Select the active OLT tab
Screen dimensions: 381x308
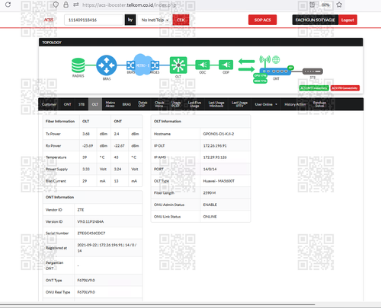pyautogui.click(x=95, y=104)
